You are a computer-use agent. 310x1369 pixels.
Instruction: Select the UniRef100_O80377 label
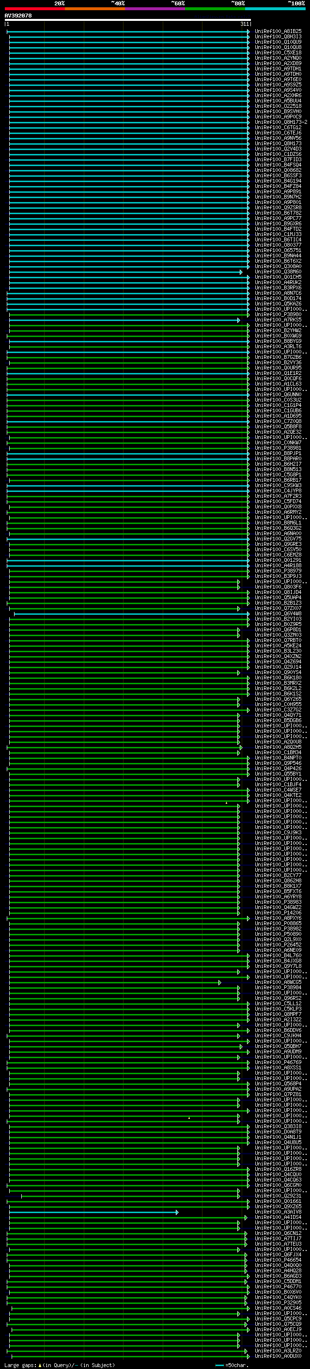(278, 245)
